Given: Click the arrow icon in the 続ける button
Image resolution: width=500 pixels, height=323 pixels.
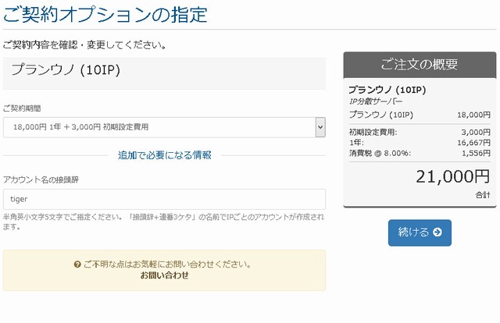Looking at the screenshot, I should 437,232.
